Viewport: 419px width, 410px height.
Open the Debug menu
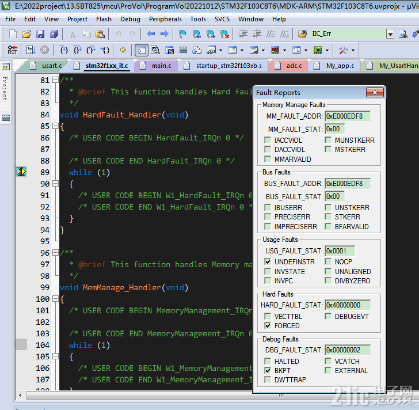[130, 19]
